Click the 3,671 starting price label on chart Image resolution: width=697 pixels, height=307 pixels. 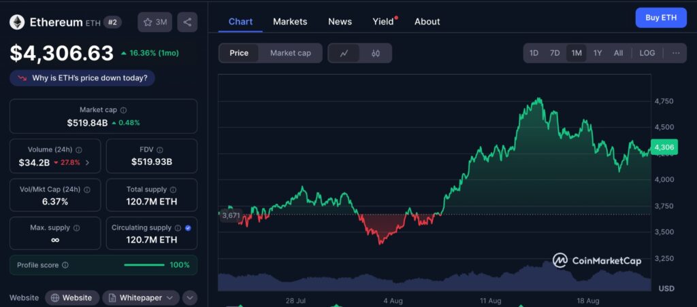(x=231, y=215)
